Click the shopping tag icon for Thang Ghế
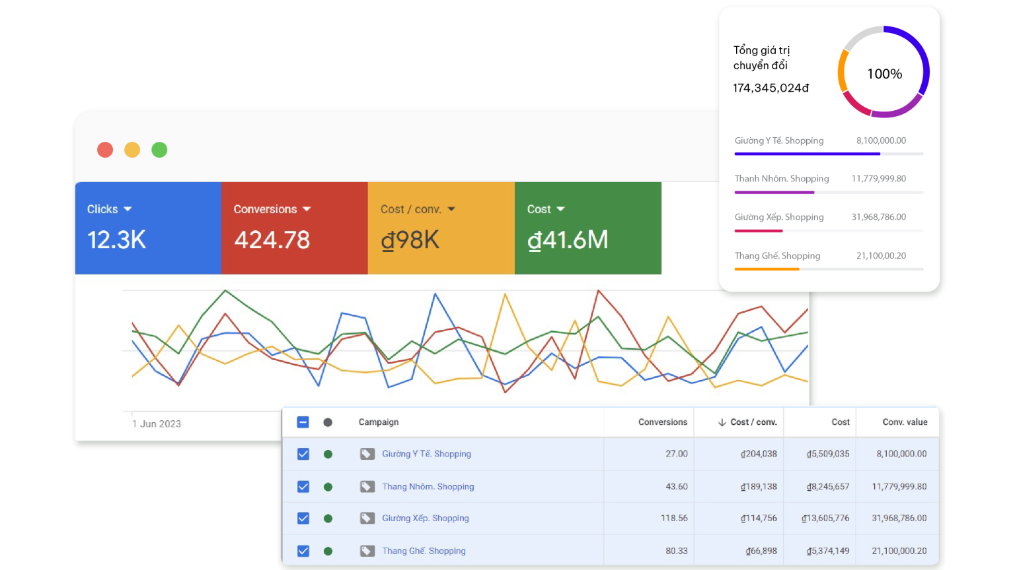The width and height of the screenshot is (1015, 570). tap(367, 551)
